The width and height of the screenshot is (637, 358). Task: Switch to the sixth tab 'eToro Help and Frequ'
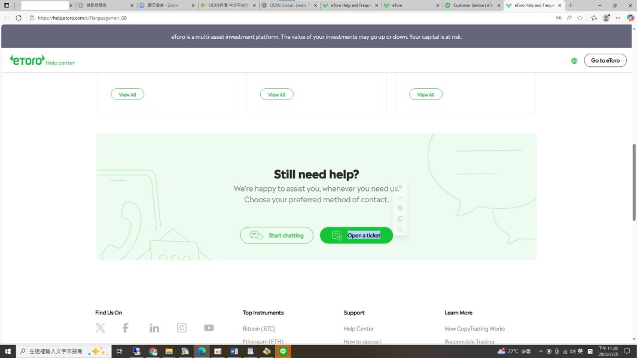350,5
